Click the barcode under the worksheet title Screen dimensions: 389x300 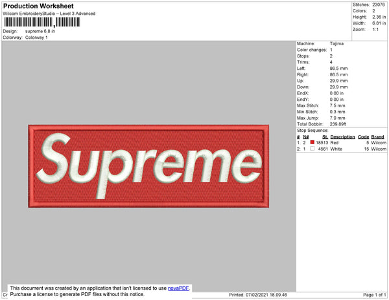[42, 22]
